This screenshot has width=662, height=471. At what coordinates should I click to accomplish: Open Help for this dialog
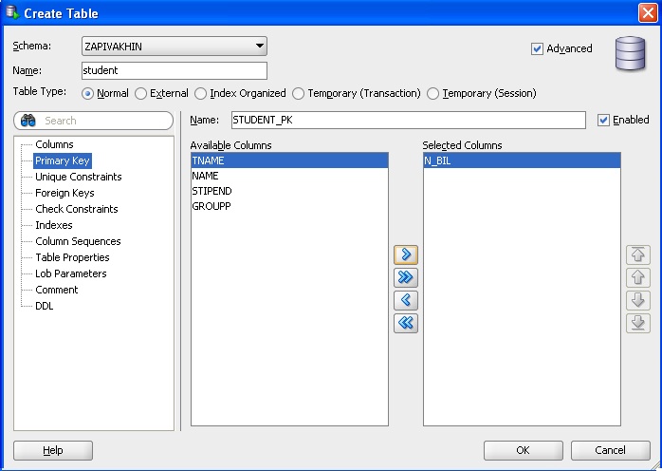(x=53, y=450)
